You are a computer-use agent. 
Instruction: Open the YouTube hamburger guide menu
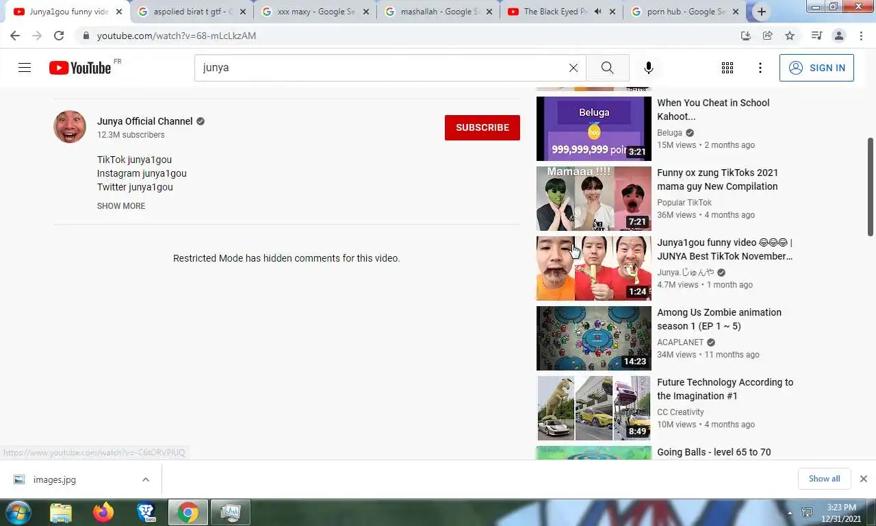coord(25,68)
